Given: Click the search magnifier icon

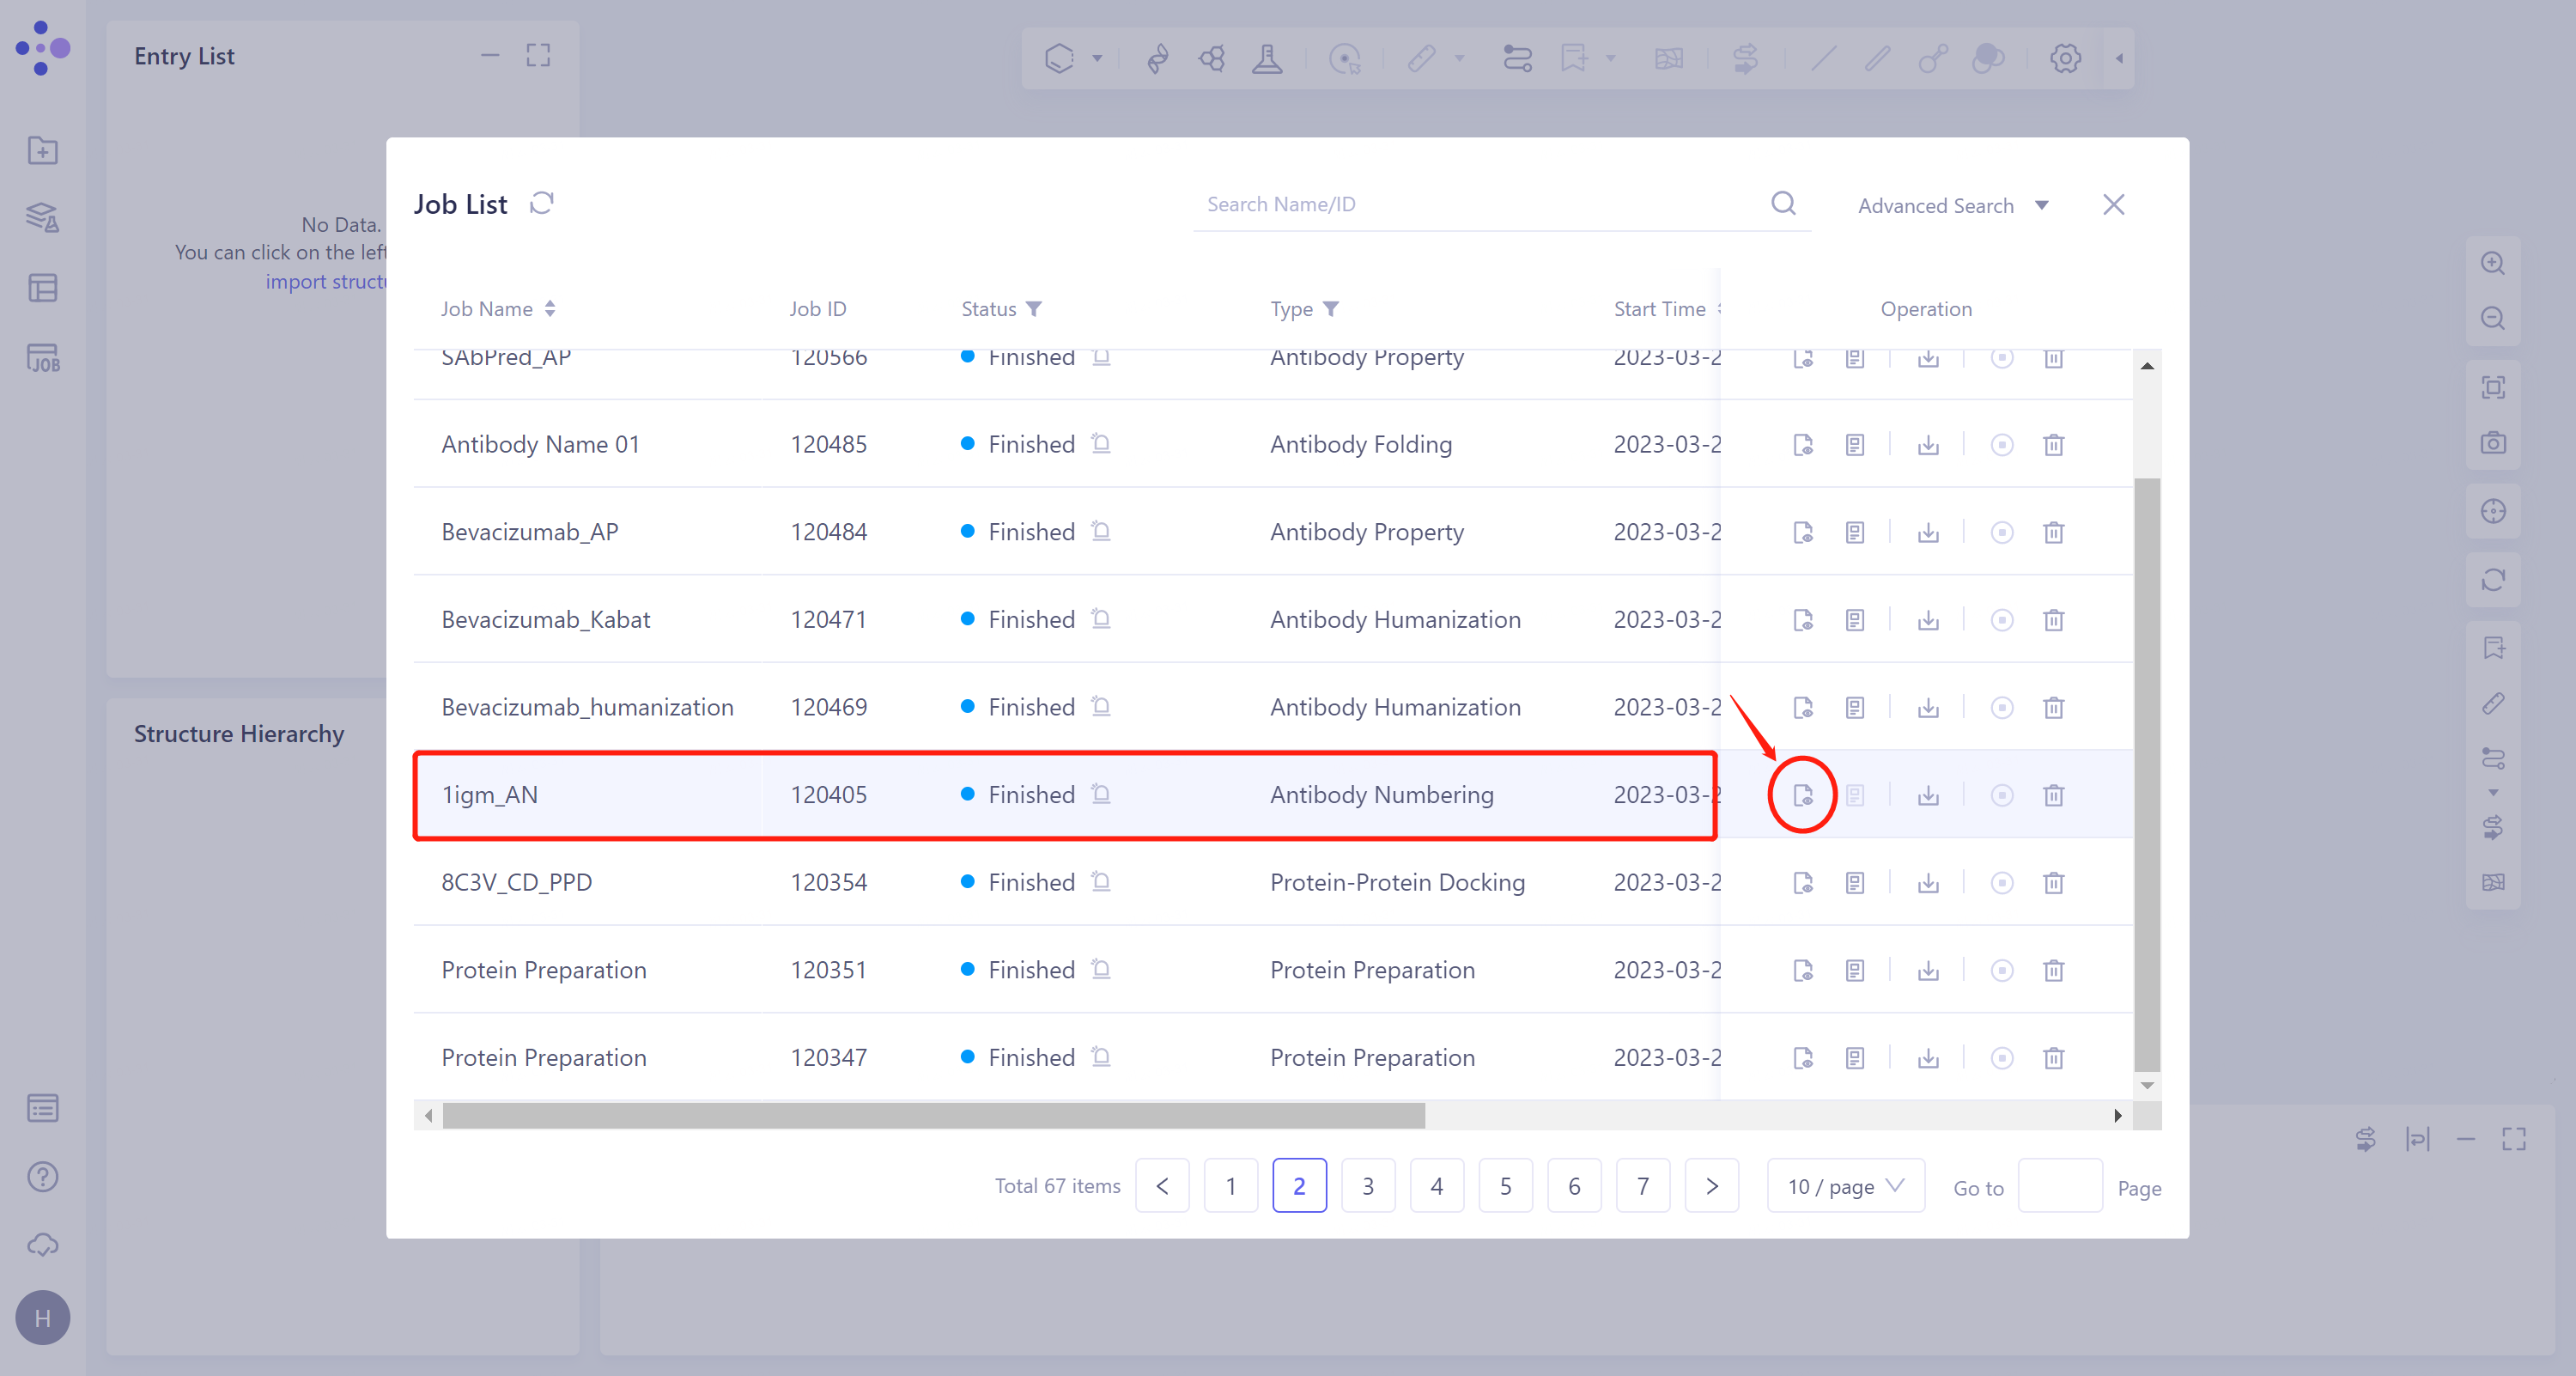Looking at the screenshot, I should (1783, 204).
